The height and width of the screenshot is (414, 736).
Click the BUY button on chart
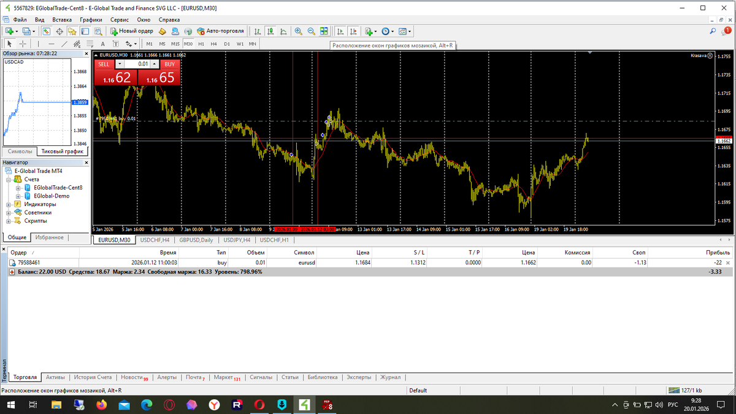pos(169,64)
